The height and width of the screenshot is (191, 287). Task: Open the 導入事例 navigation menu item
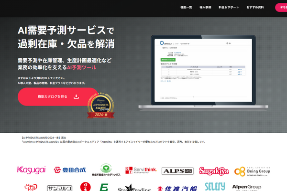pyautogui.click(x=205, y=7)
